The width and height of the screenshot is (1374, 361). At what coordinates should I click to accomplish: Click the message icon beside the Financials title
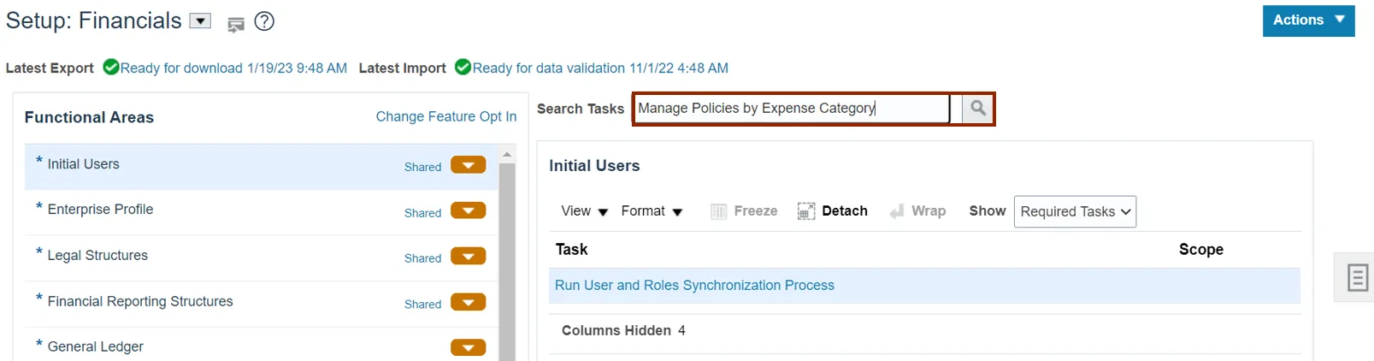click(x=236, y=25)
